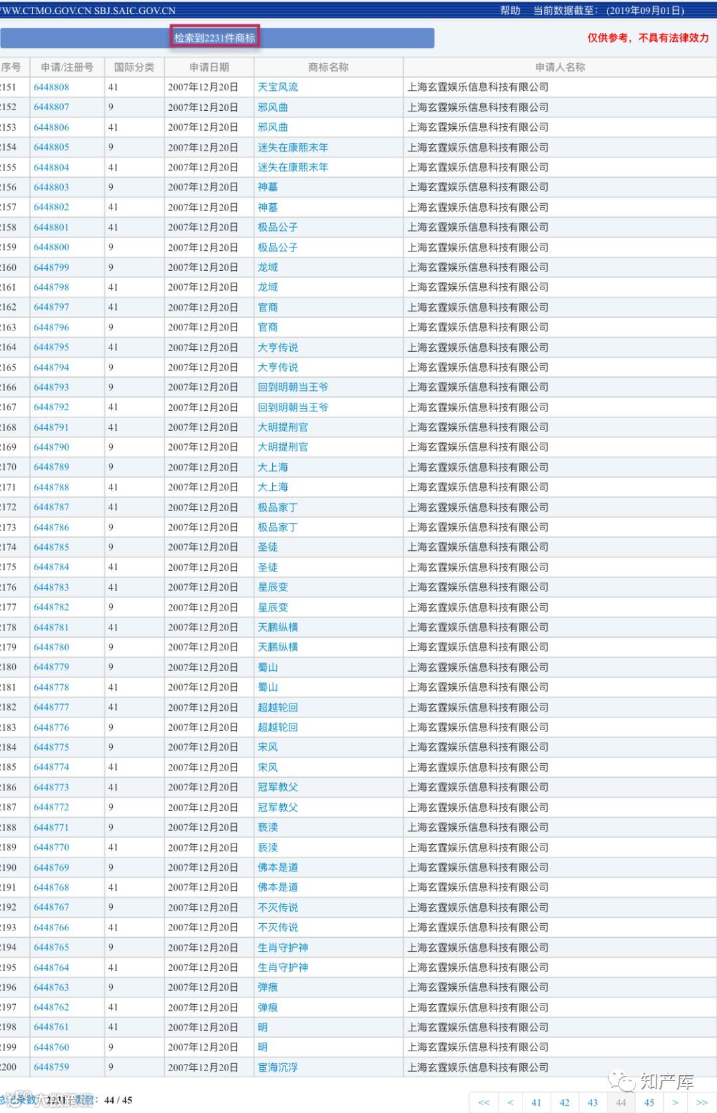Go to first page with << button
The width and height of the screenshot is (717, 1113).
click(x=484, y=1102)
